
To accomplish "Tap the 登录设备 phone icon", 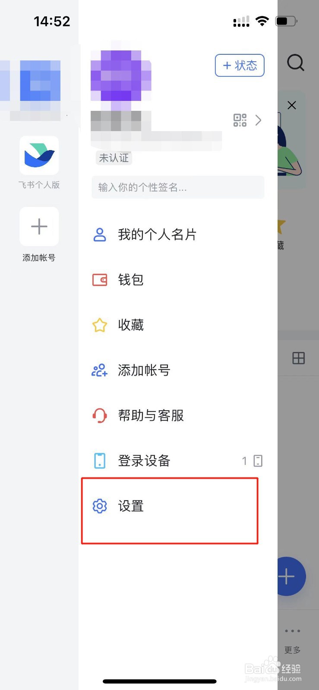I will click(x=99, y=461).
